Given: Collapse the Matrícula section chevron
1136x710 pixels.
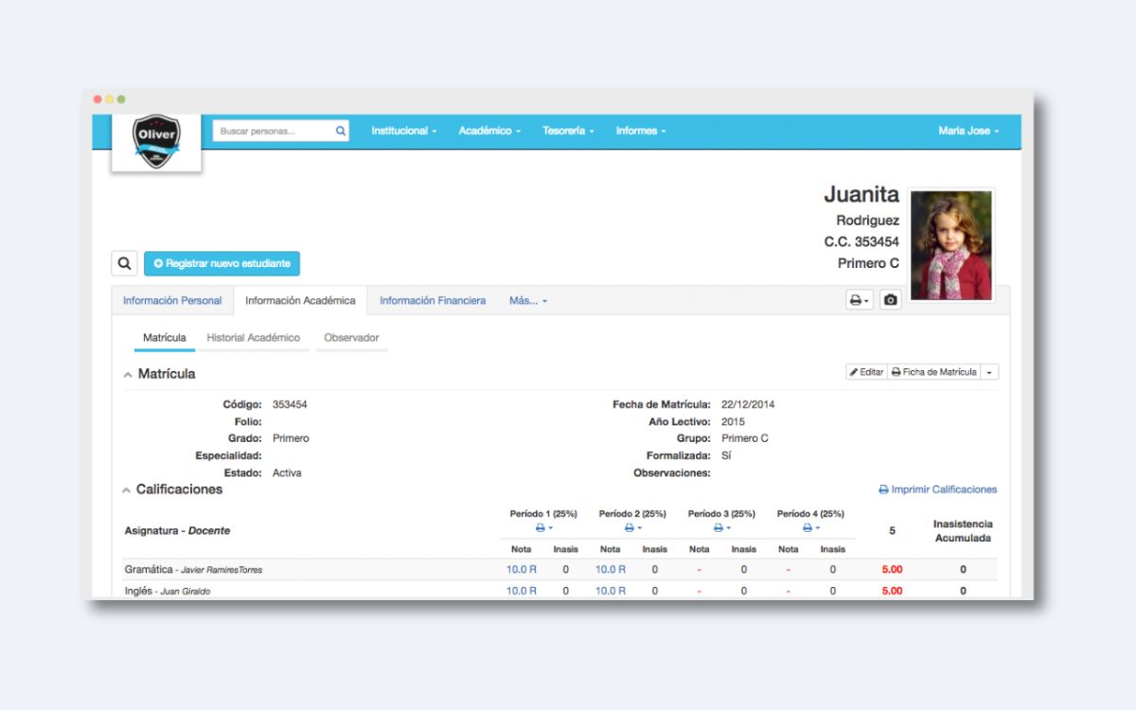Looking at the screenshot, I should 128,375.
